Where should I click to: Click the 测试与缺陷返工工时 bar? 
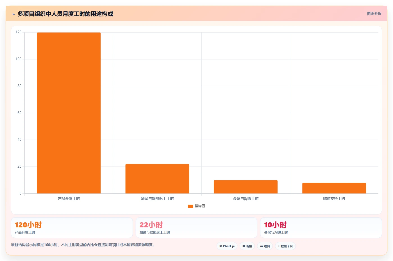[157, 179]
